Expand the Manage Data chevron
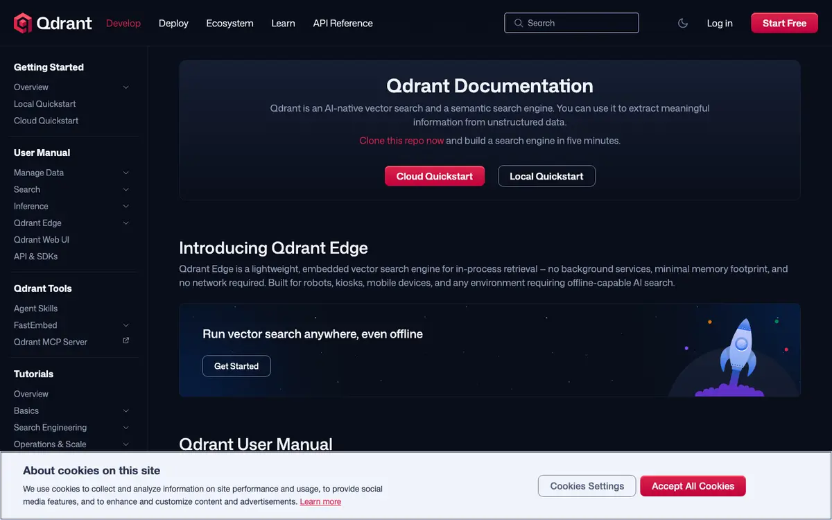The image size is (832, 520). click(x=125, y=173)
